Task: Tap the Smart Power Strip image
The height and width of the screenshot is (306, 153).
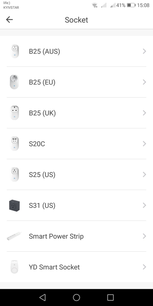Action: click(14, 236)
